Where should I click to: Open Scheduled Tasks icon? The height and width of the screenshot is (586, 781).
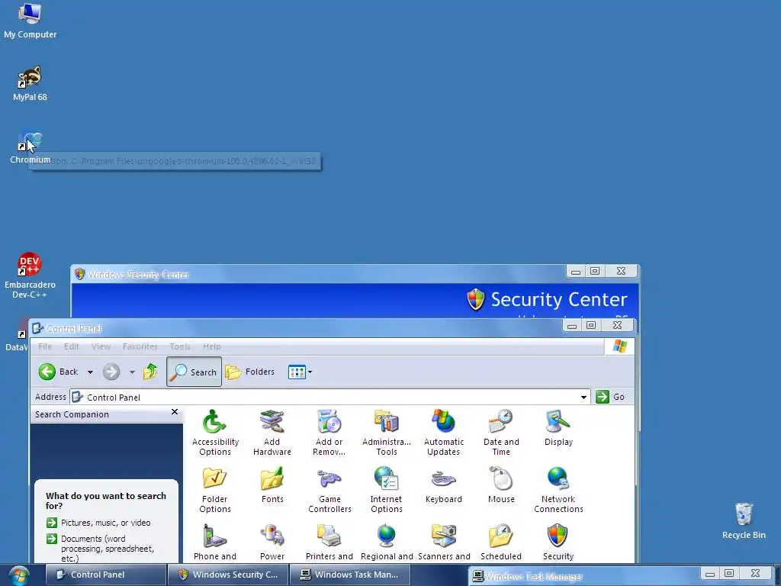501,543
